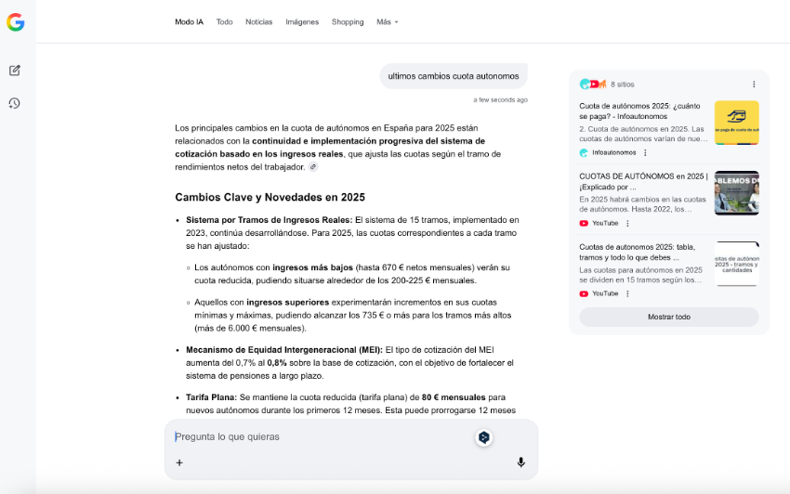Screen dimensions: 790x494
Task: Click the 'ingresos superiores' bold text
Action: 288,303
